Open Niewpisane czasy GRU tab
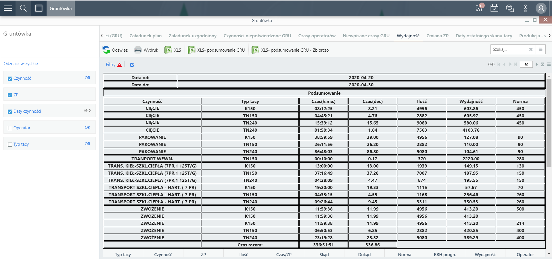Screen dimensions: 552x259 (x=366, y=36)
